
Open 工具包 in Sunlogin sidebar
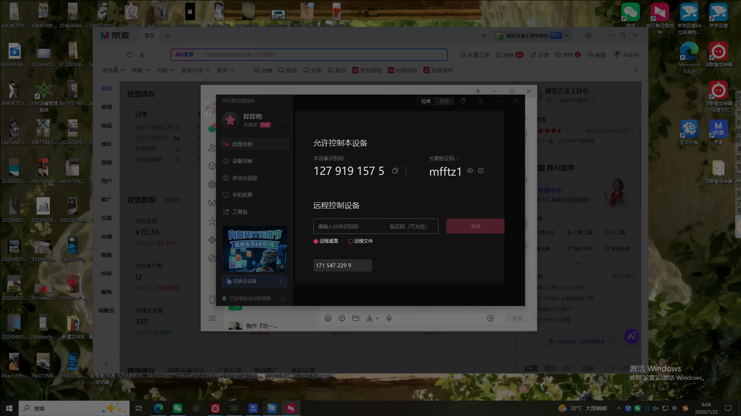point(255,212)
